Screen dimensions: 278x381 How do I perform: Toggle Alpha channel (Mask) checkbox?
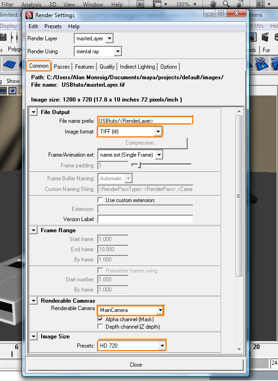click(100, 319)
